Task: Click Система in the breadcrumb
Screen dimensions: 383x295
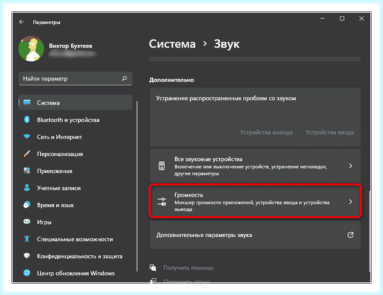Action: click(172, 44)
